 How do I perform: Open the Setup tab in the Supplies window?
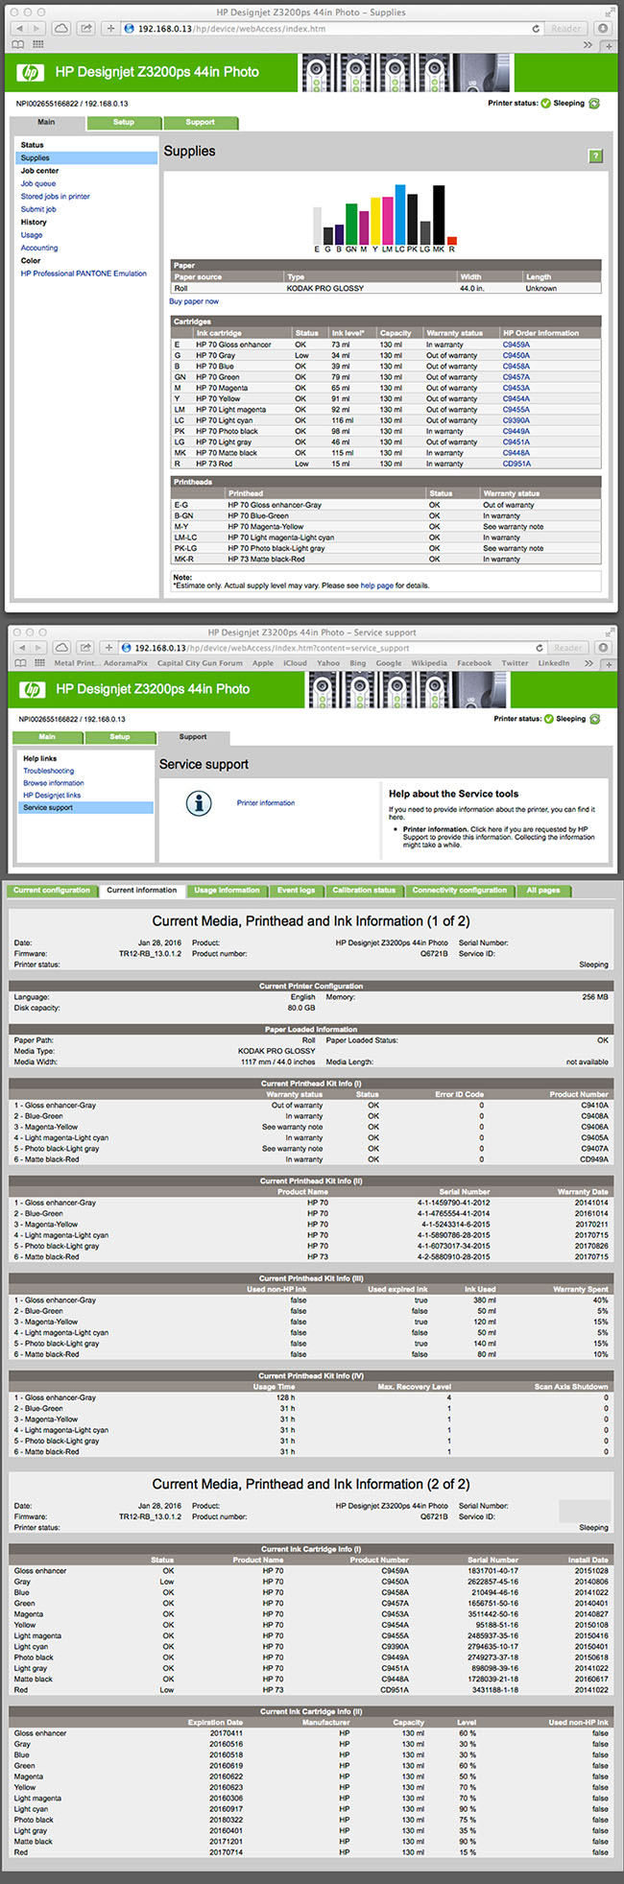[x=124, y=123]
